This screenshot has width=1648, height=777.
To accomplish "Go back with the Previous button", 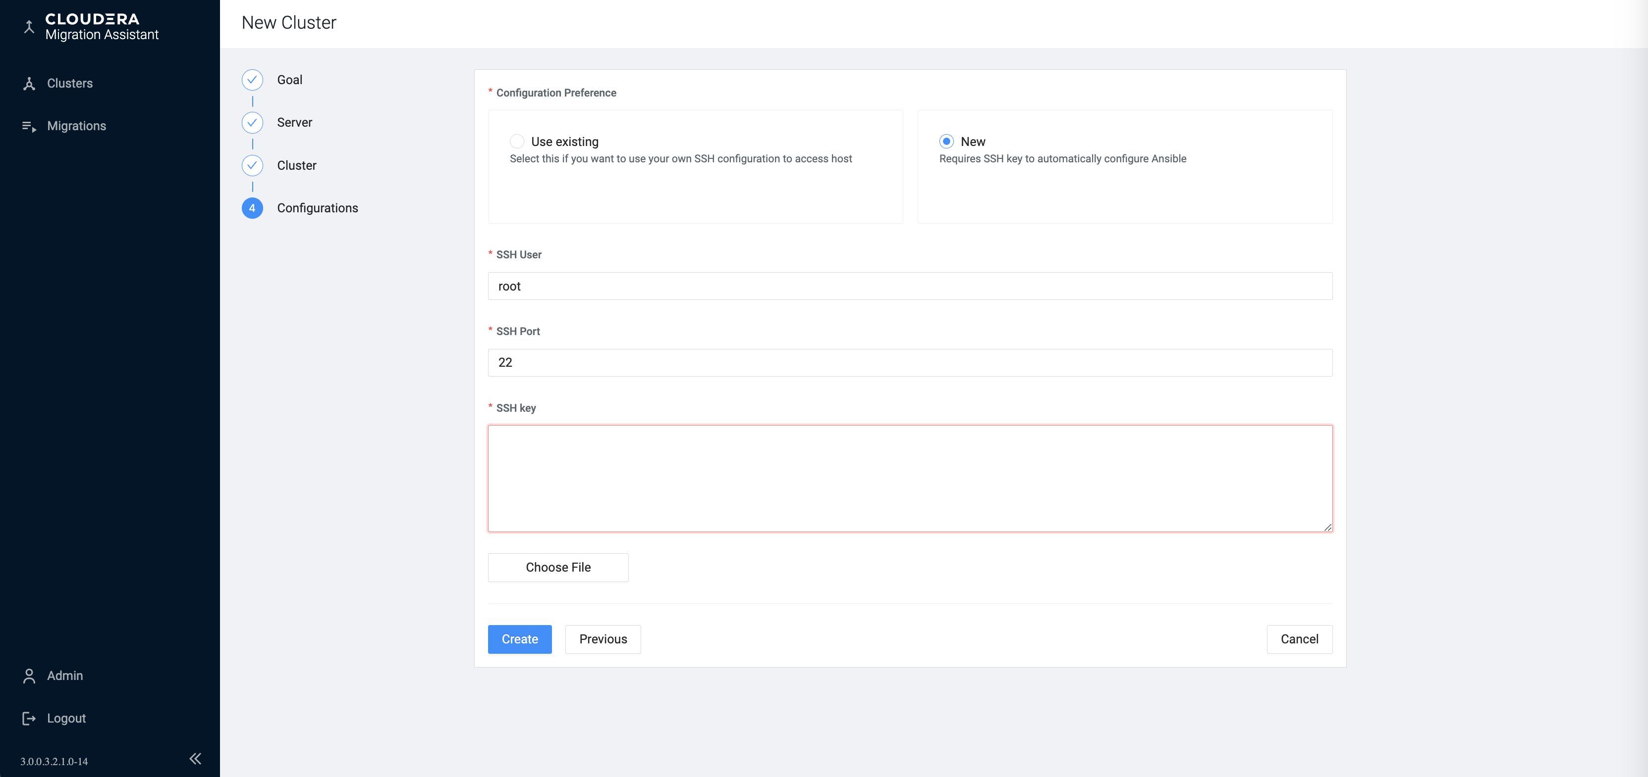I will pos(603,639).
